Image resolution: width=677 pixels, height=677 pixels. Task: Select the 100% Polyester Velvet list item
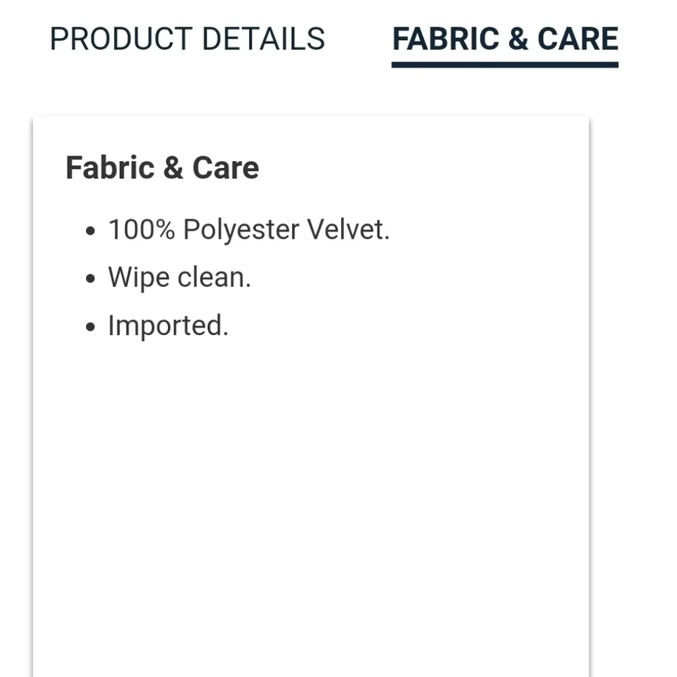[x=249, y=230]
